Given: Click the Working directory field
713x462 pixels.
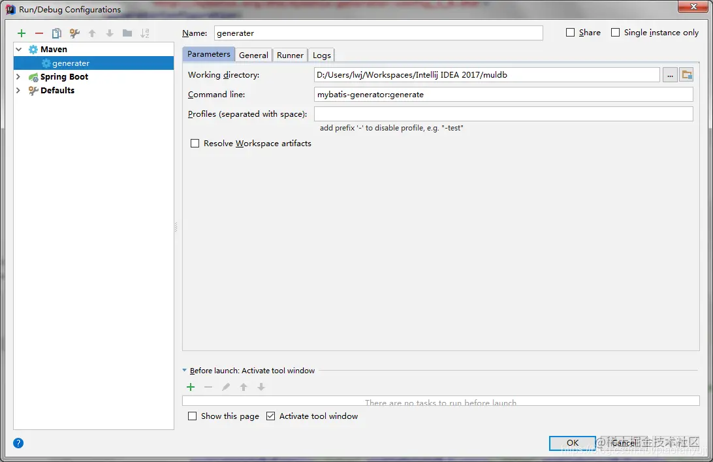Looking at the screenshot, I should (x=486, y=75).
